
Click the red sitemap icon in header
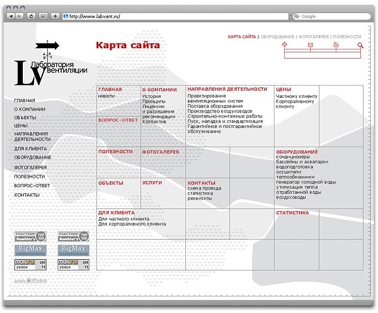[285, 45]
